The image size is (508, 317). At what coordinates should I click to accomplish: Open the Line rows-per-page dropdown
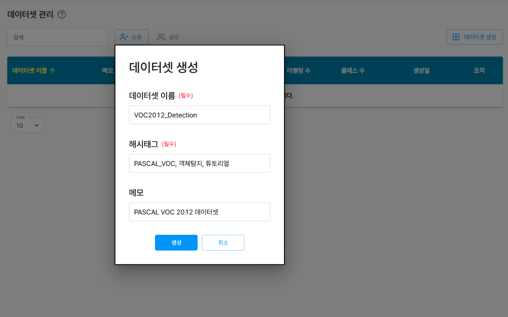28,125
